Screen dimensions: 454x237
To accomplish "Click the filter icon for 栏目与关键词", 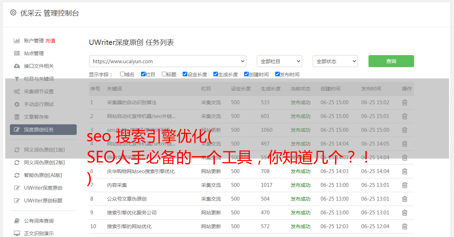I will 17,79.
